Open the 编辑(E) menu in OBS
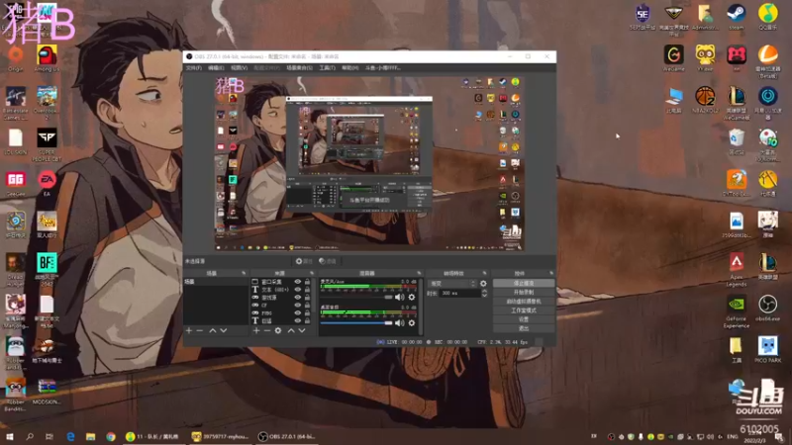 [x=216, y=67]
